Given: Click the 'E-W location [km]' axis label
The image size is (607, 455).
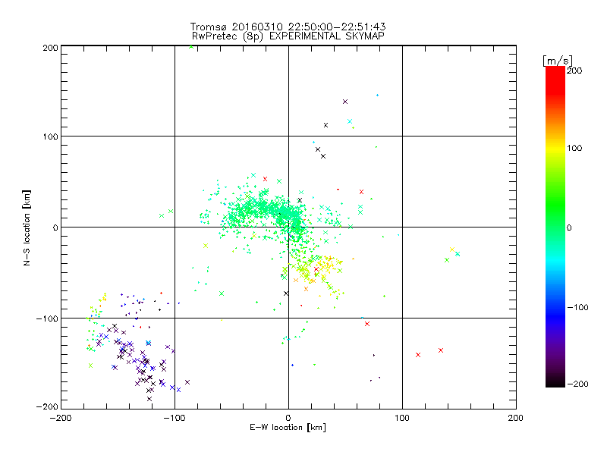Looking at the screenshot, I should click(x=288, y=427).
